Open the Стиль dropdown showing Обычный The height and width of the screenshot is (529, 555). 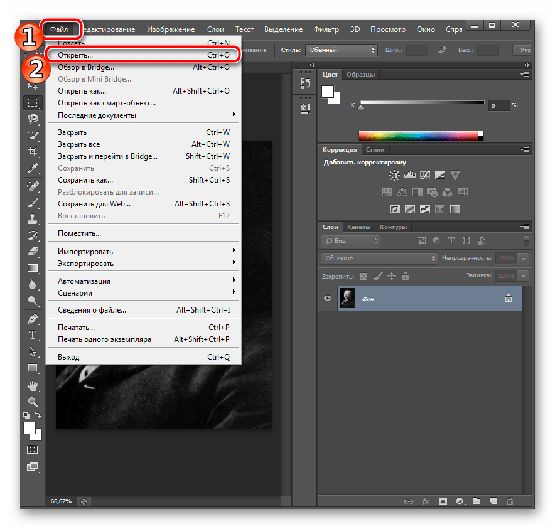click(x=341, y=50)
